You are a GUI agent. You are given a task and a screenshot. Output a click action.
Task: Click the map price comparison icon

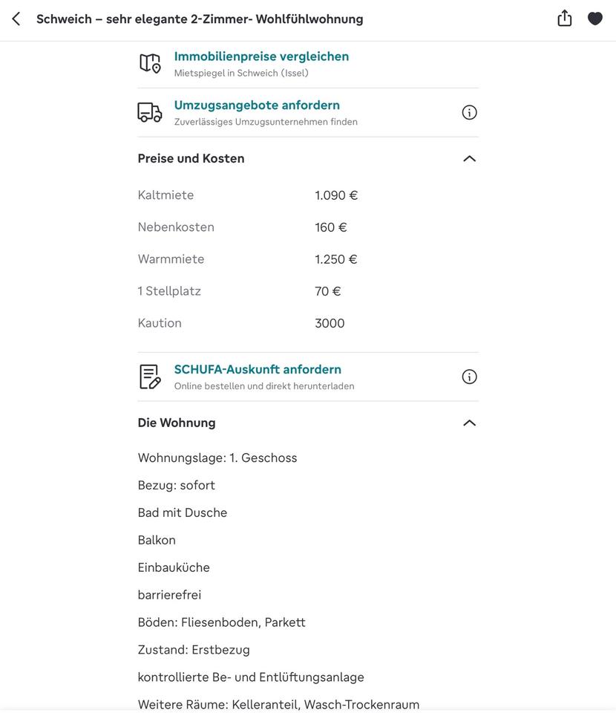click(x=150, y=63)
